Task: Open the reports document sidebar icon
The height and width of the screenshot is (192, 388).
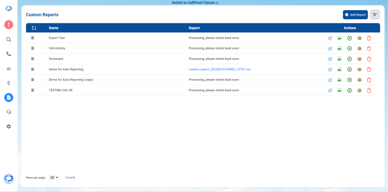Action: pyautogui.click(x=9, y=97)
